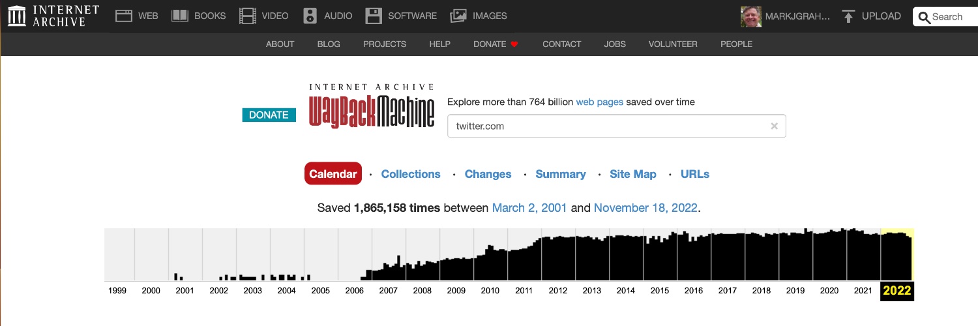Follow the 'web pages' link
Viewport: 978px width, 326px height.
(x=600, y=102)
